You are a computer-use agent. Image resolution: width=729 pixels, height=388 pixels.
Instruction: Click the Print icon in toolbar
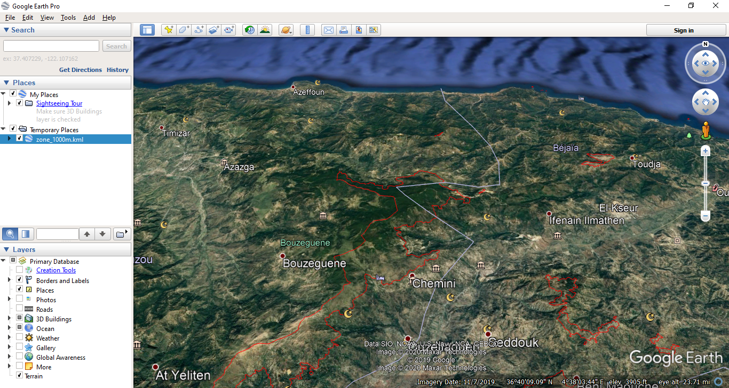pyautogui.click(x=344, y=30)
